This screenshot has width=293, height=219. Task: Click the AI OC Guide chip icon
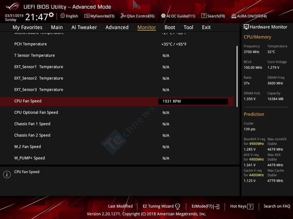coord(163,16)
